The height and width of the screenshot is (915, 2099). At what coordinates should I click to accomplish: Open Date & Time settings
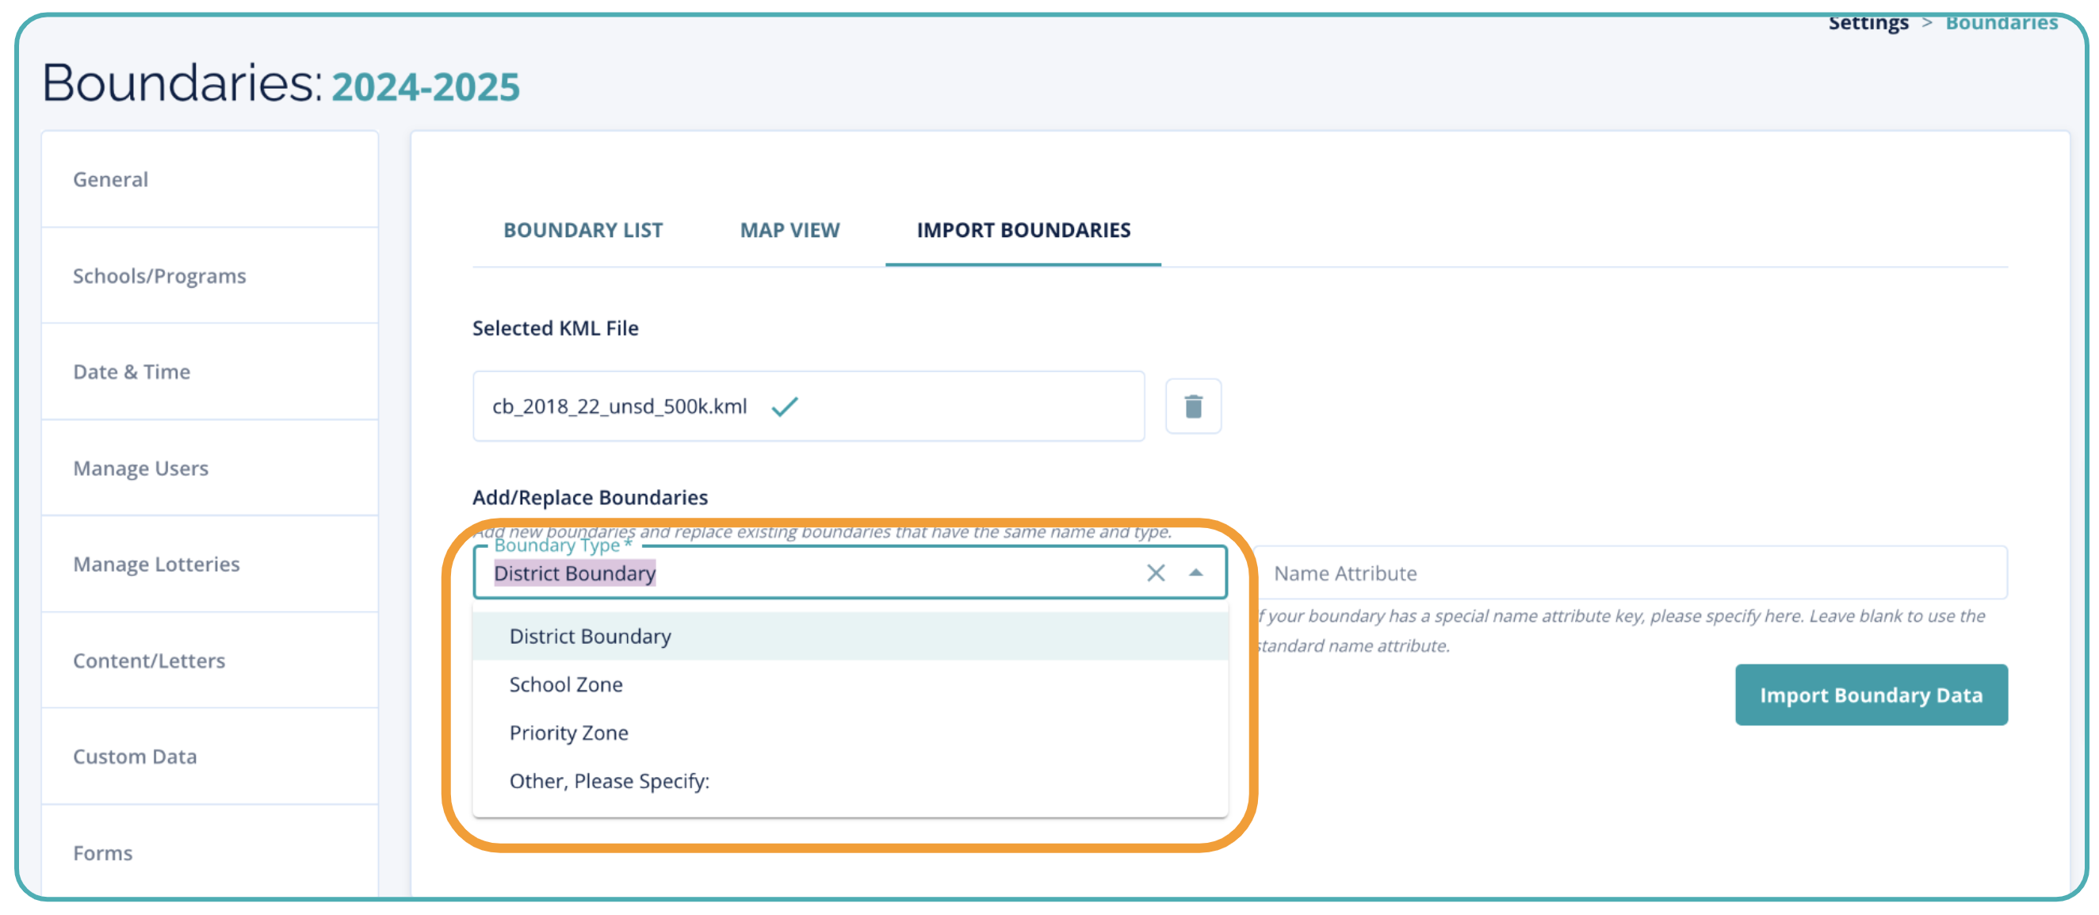[132, 372]
